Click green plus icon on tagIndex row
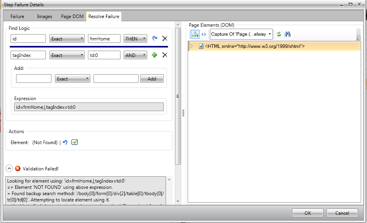The height and width of the screenshot is (223, 367). 155,55
